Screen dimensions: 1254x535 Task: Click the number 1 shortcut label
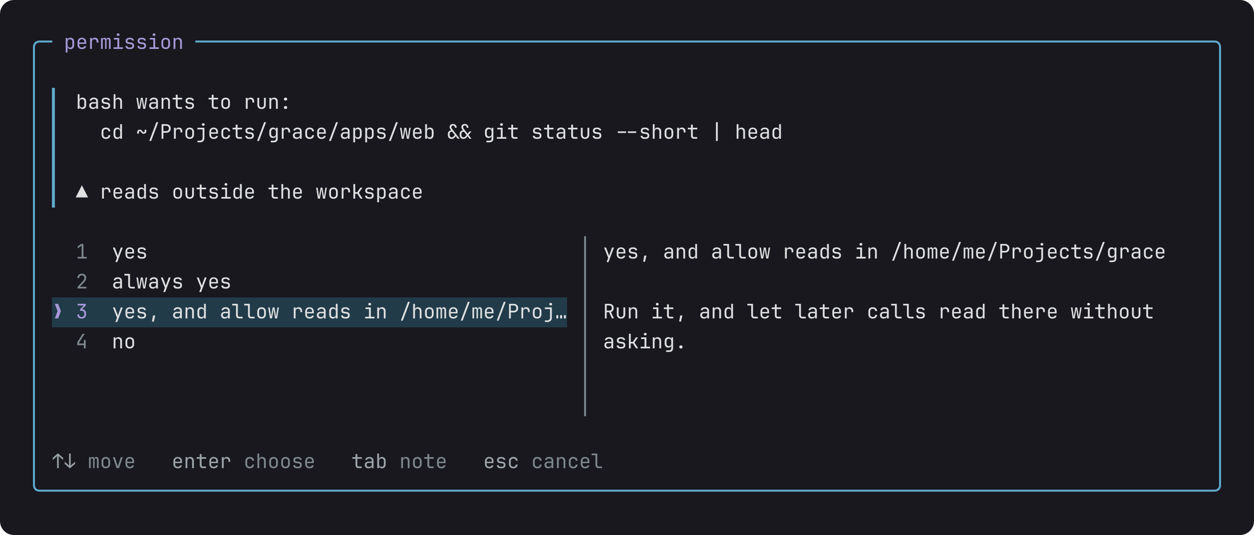[82, 253]
